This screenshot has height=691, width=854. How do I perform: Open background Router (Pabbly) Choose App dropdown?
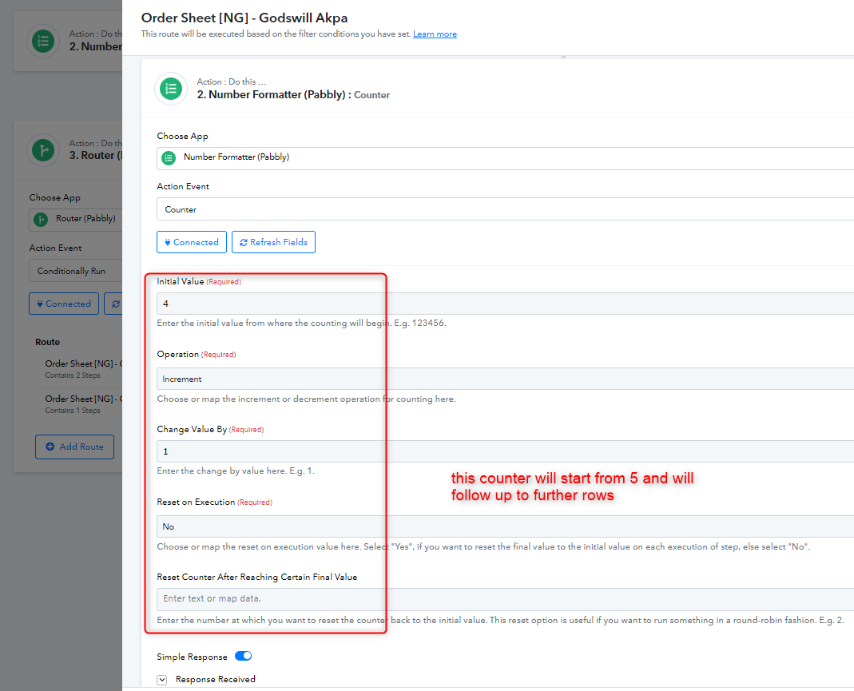tap(76, 220)
